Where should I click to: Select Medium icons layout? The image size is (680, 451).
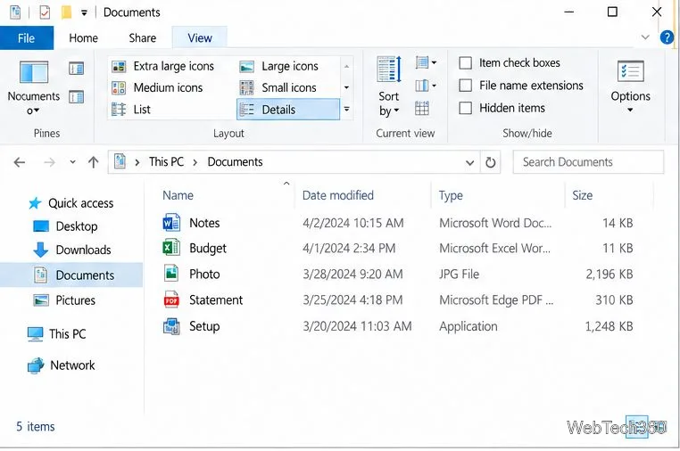click(157, 88)
